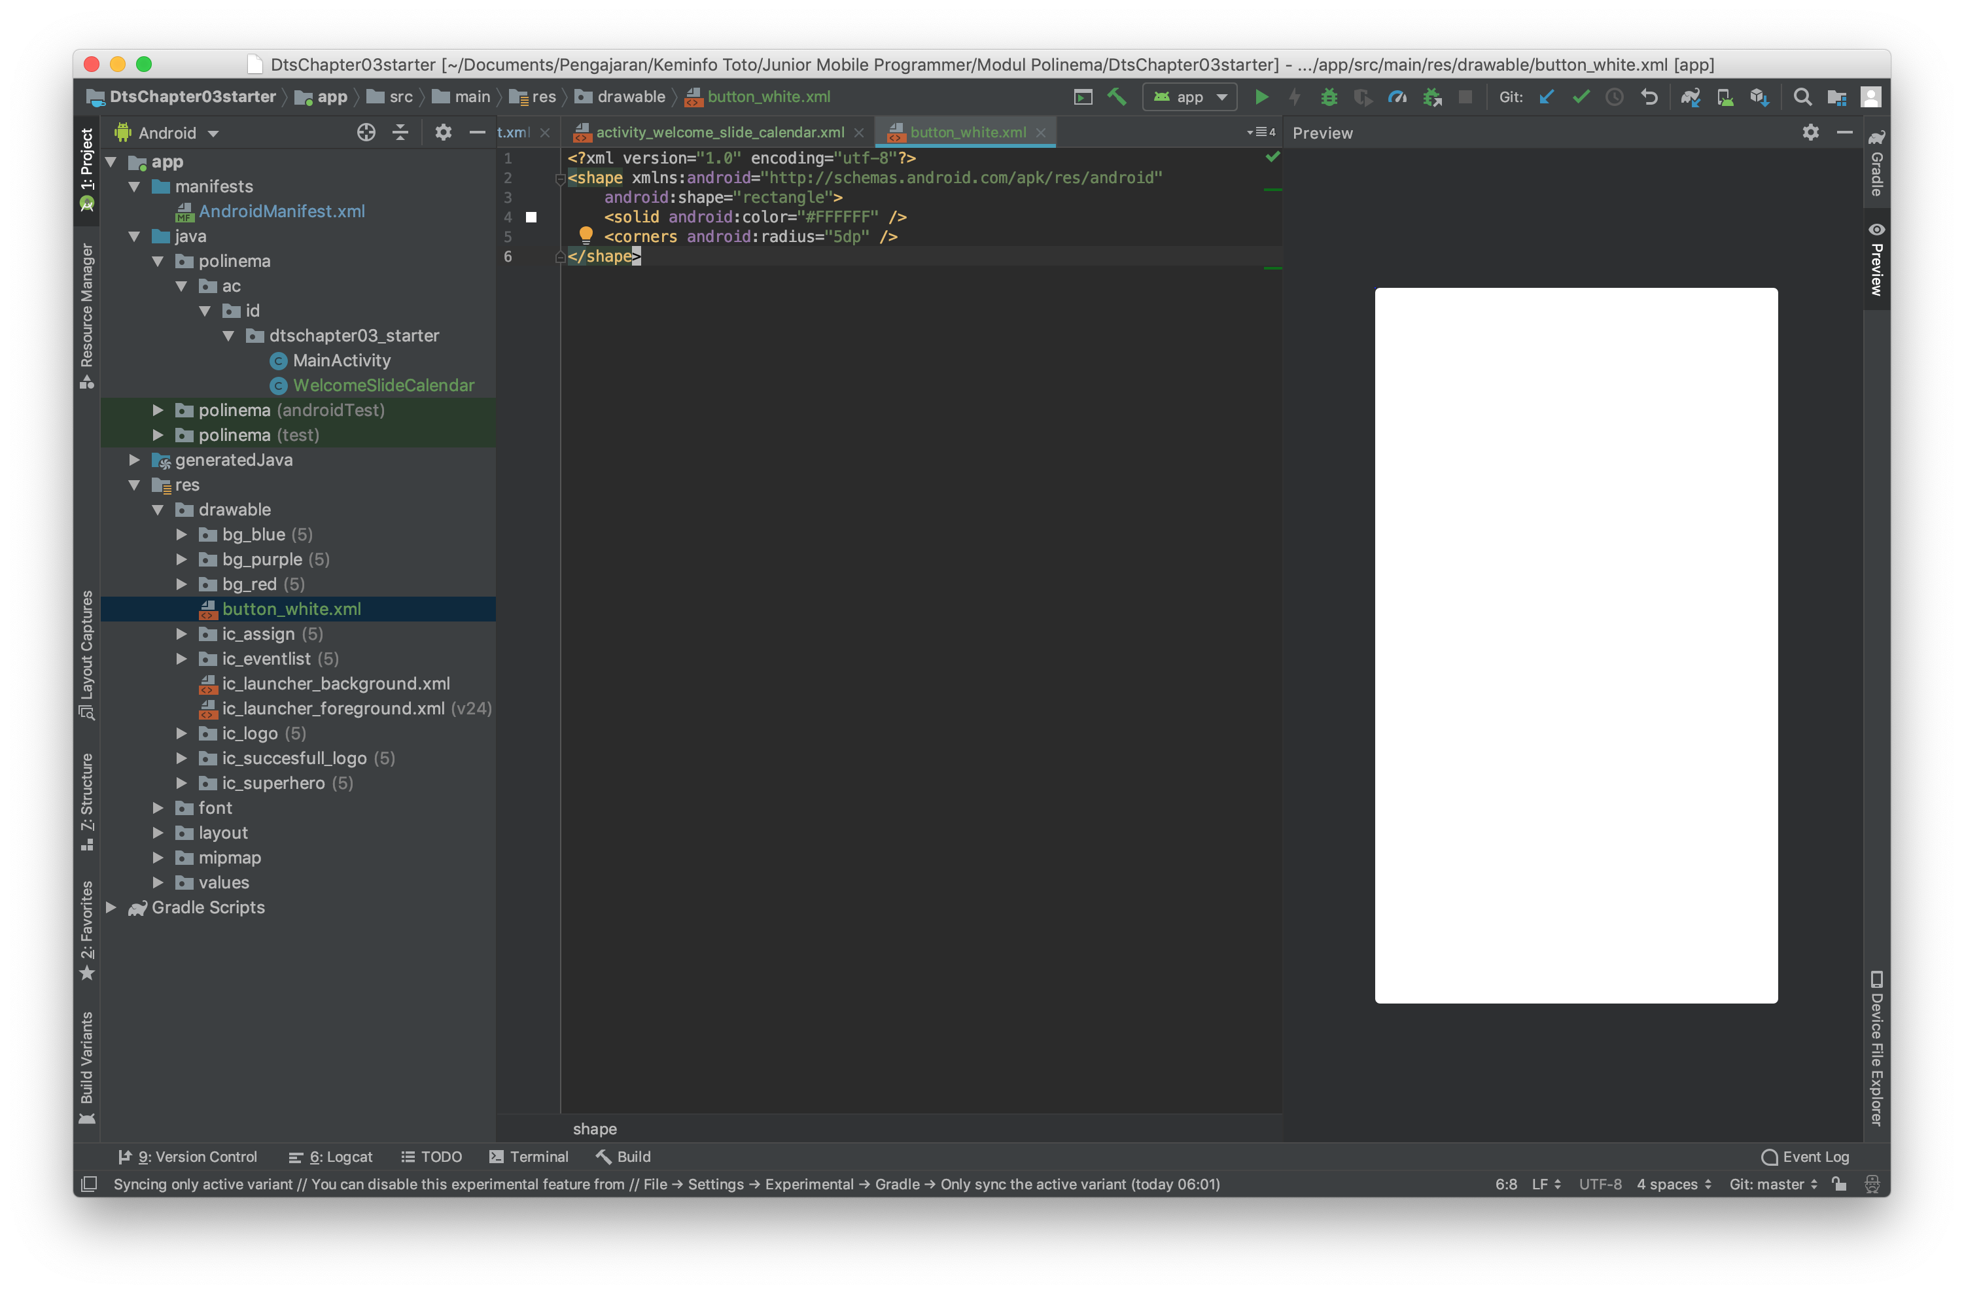Click the lightbulb intention icon
1964x1294 pixels.
(586, 236)
